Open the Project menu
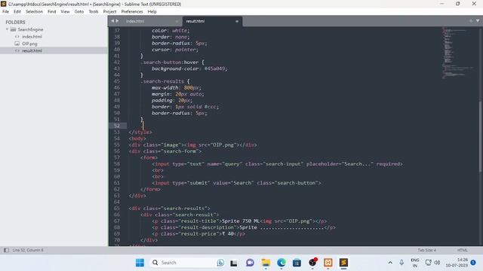The width and height of the screenshot is (483, 271). click(x=109, y=12)
